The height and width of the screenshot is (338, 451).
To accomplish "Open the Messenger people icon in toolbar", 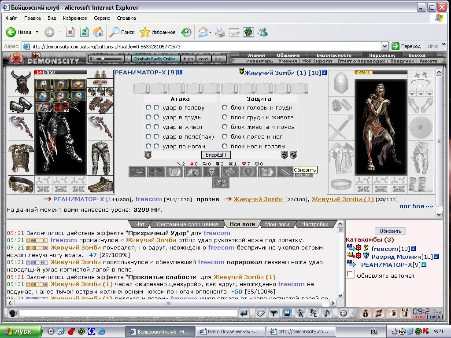I will [x=262, y=32].
